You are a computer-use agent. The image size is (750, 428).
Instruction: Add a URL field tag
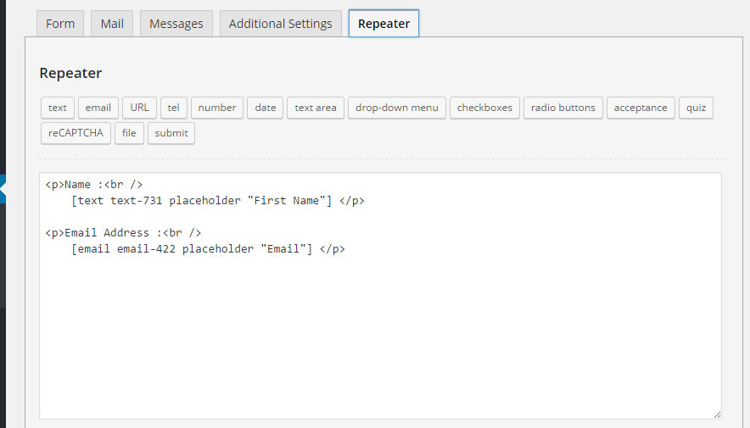[x=140, y=108]
